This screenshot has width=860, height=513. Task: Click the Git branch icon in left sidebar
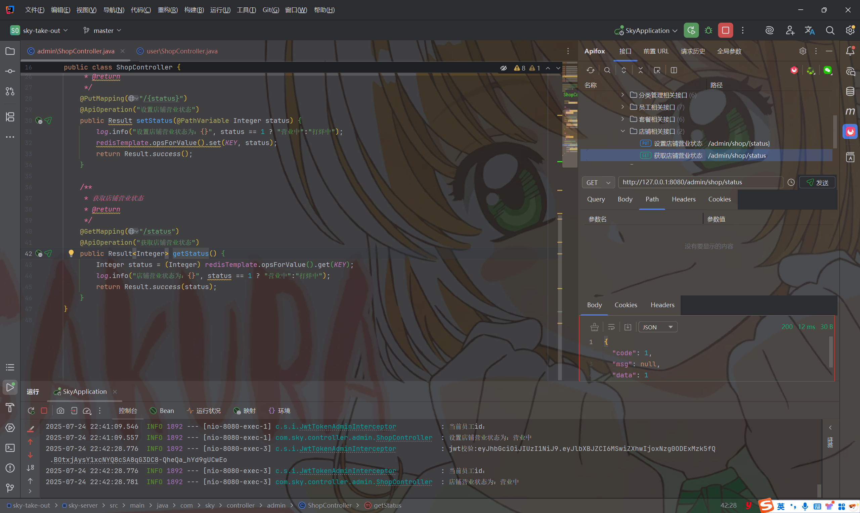10,488
